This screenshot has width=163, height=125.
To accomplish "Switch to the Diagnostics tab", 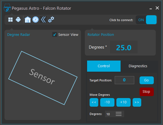I will point(138,66).
